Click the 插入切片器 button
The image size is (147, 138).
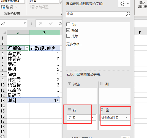pos(142,5)
